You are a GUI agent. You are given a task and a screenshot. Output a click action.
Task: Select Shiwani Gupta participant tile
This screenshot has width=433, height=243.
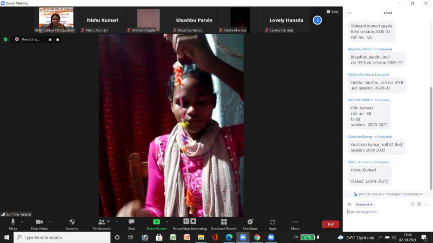click(148, 20)
